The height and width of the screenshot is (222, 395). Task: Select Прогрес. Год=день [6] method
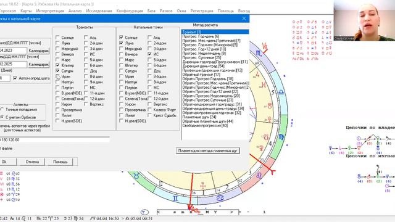[201, 36]
